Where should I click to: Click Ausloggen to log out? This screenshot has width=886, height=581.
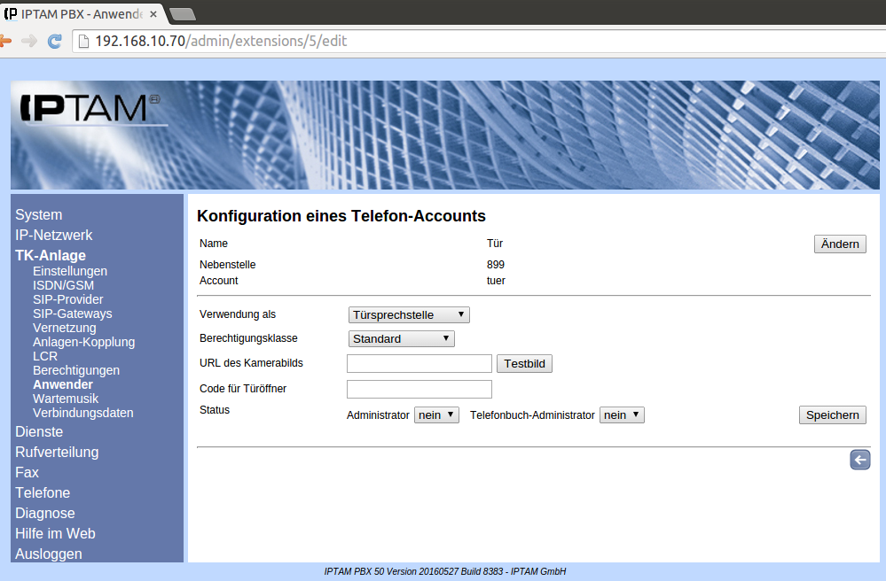(49, 554)
